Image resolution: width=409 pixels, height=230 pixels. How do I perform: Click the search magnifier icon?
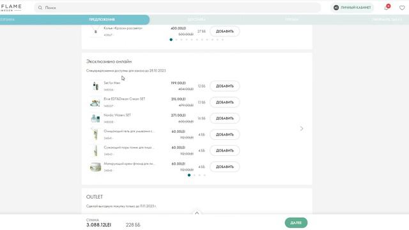pos(40,8)
